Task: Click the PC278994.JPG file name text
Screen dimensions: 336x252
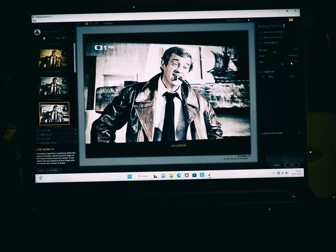Action: [x=244, y=156]
